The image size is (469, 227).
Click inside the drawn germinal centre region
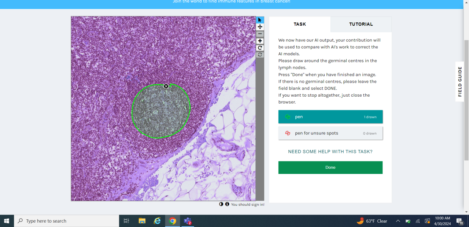click(161, 111)
